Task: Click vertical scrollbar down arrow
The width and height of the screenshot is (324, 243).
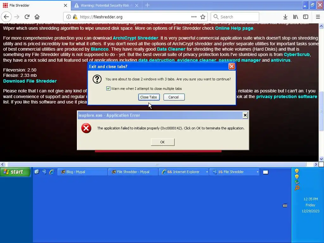Action: pos(321,159)
